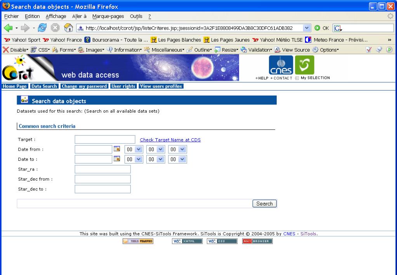Image resolution: width=397 pixels, height=275 pixels.
Task: Click the Google search engine icon
Action: 338,28
